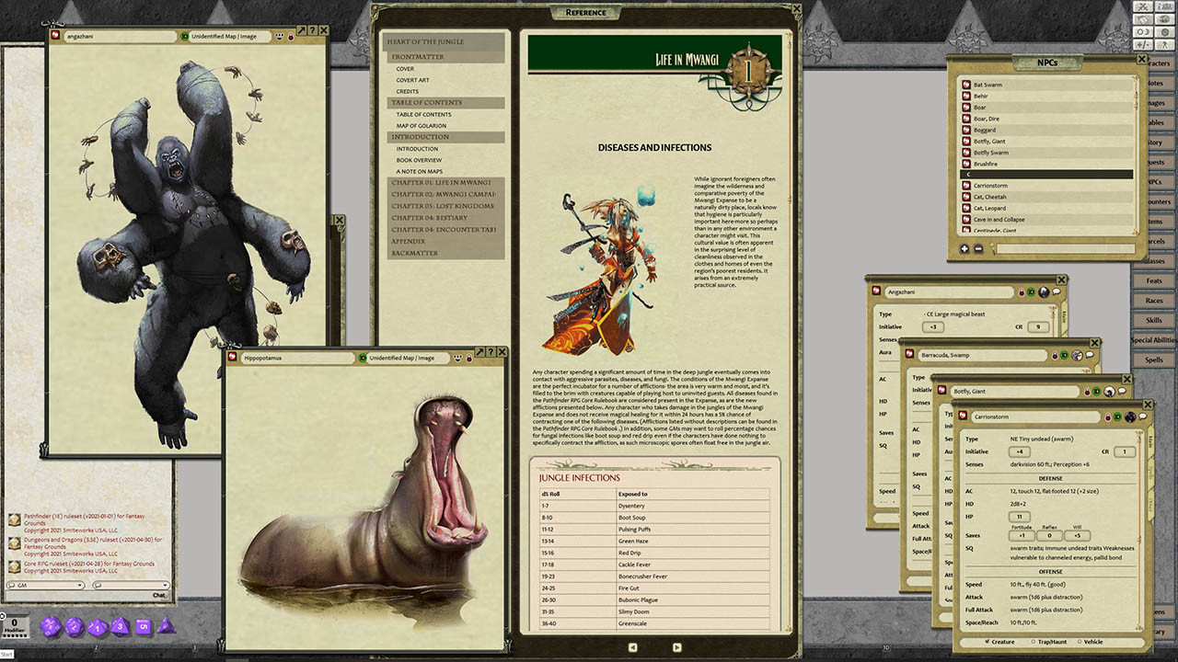Click Carrionstorm sheet token portrait
The width and height of the screenshot is (1178, 662).
1130,417
